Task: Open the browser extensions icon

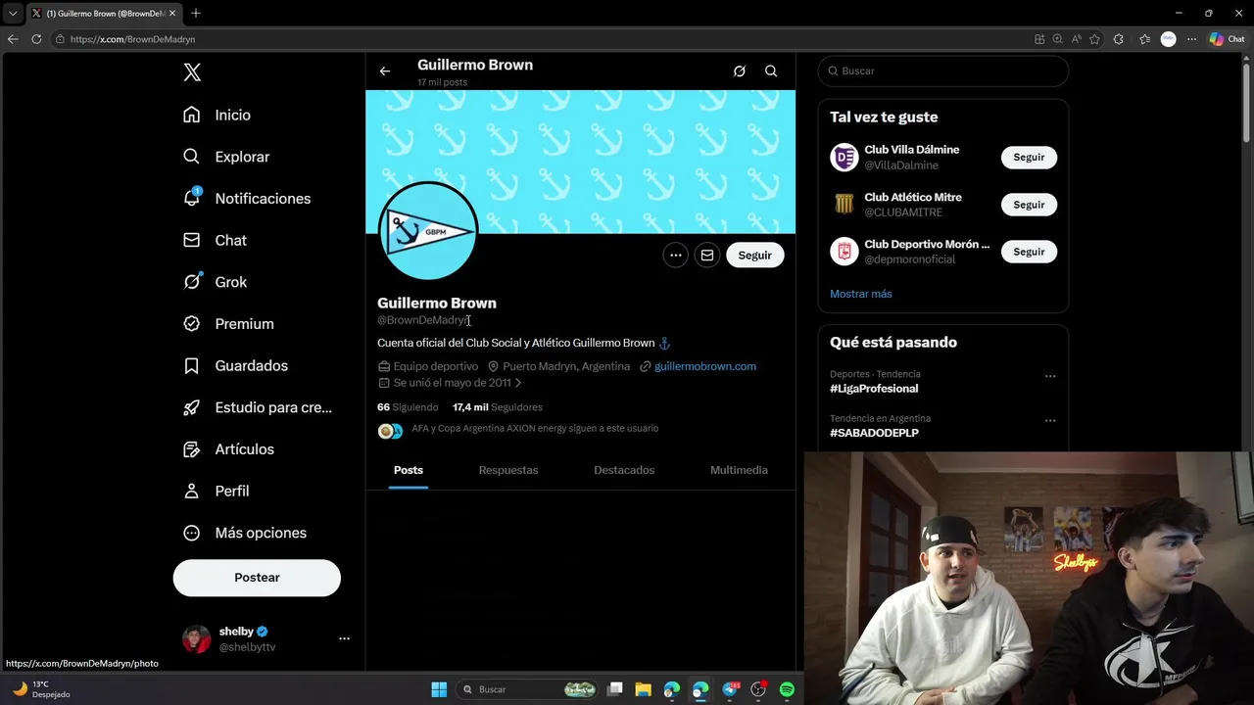Action: 1119,39
